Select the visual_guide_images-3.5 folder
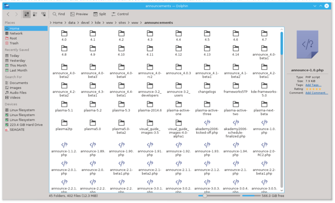Viewport: 335px width, 203px height. (150, 127)
